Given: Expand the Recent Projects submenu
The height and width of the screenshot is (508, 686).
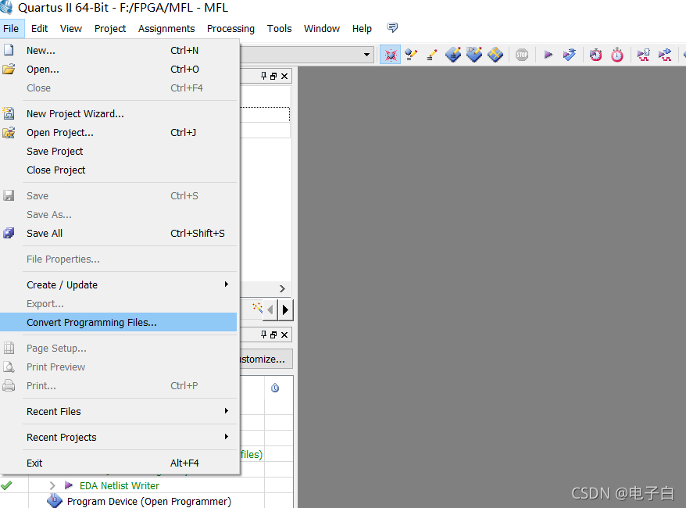Looking at the screenshot, I should (x=226, y=437).
